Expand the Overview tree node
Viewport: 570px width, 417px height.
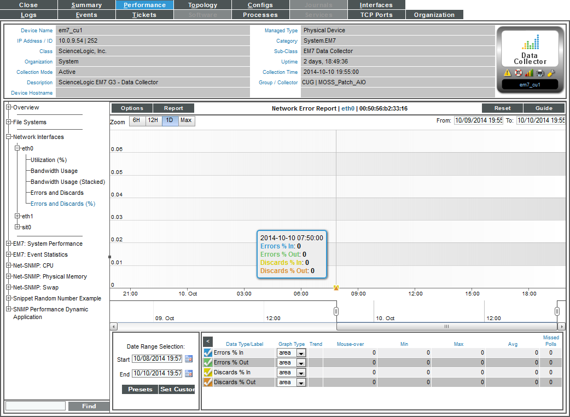coord(9,107)
